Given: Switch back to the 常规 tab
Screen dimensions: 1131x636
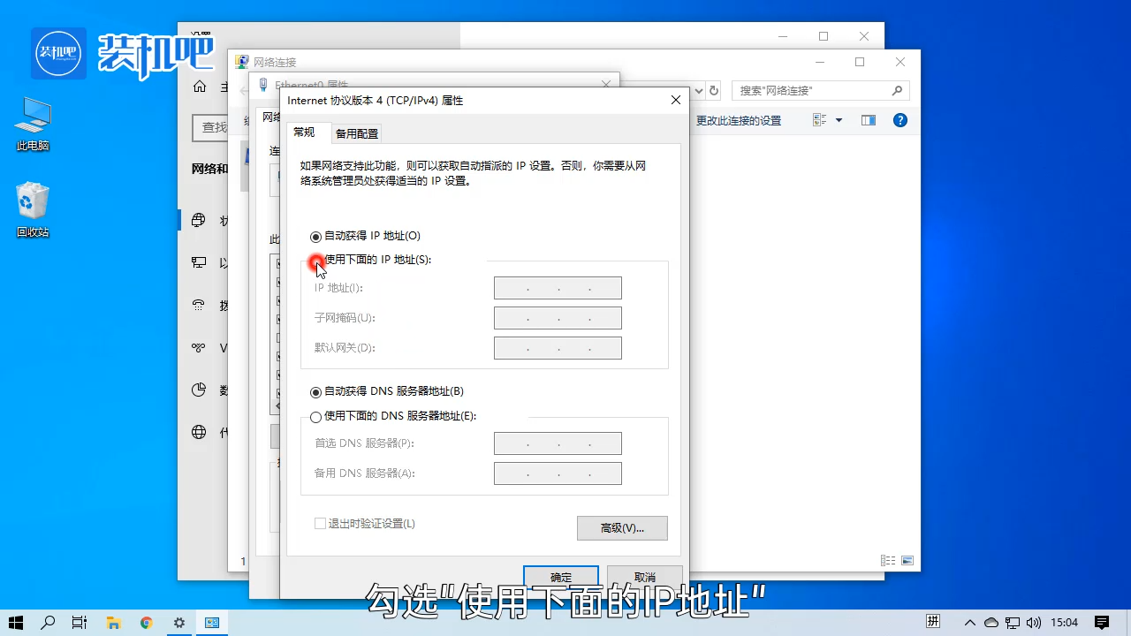Looking at the screenshot, I should click(x=304, y=133).
